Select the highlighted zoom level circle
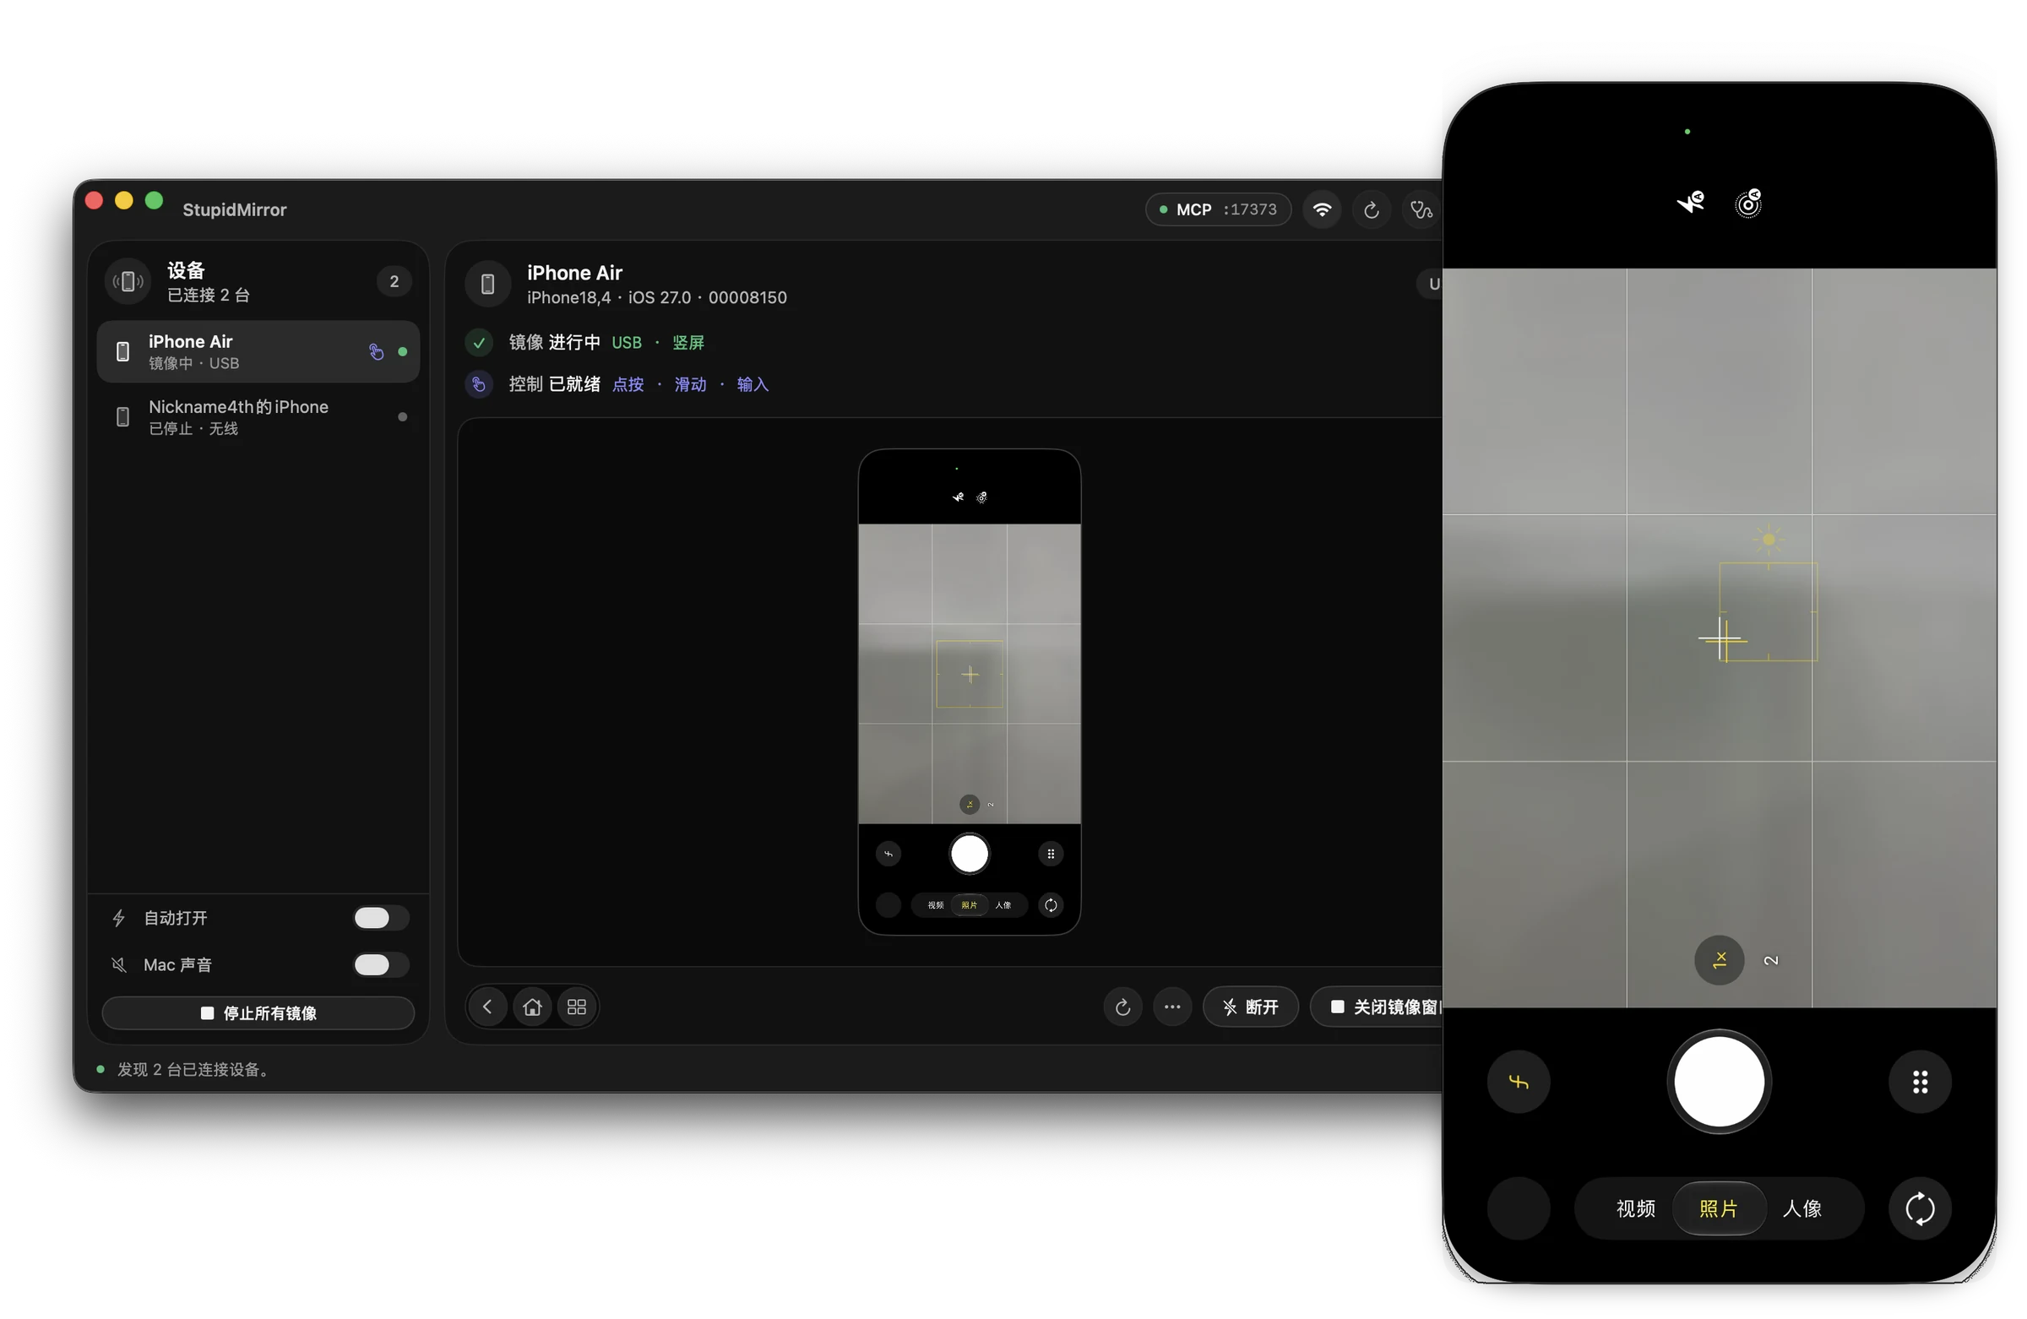Screen dimensions: 2027x1319 [1720, 960]
